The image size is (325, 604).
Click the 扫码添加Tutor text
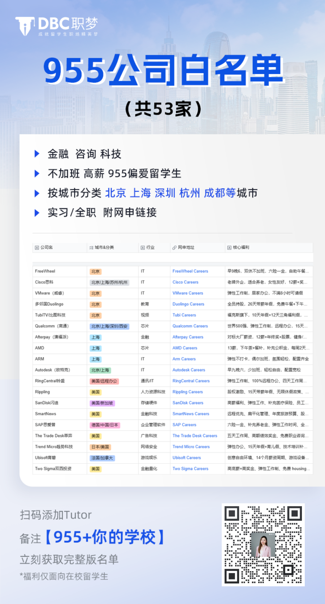click(x=56, y=515)
